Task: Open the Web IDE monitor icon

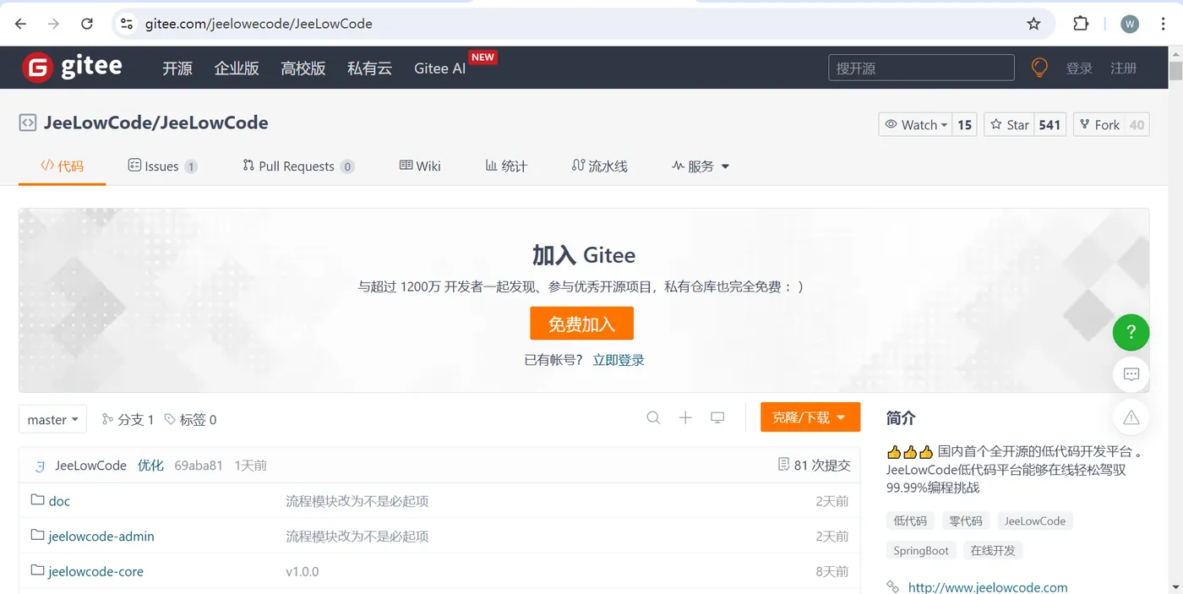Action: [x=717, y=417]
